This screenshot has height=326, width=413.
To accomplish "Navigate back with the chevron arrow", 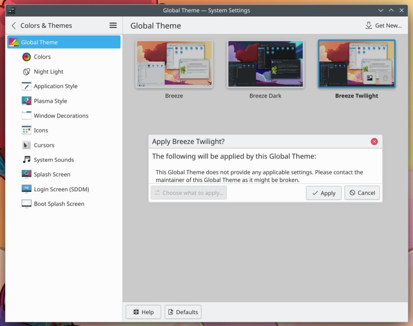I will (13, 25).
